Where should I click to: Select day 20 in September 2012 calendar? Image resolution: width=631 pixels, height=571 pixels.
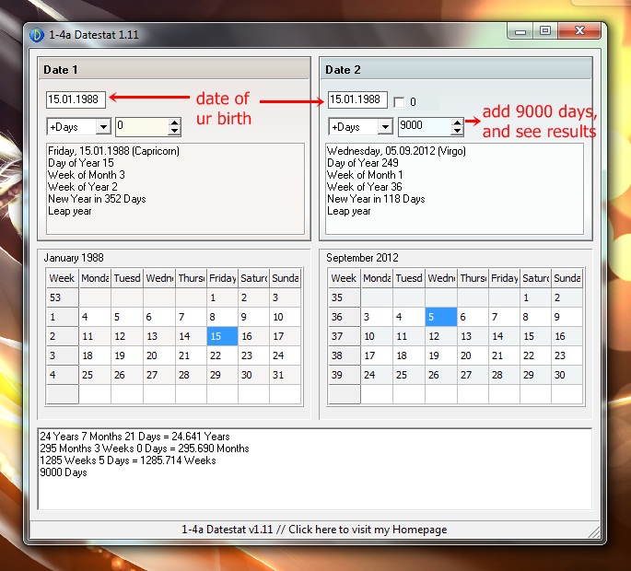tap(473, 355)
